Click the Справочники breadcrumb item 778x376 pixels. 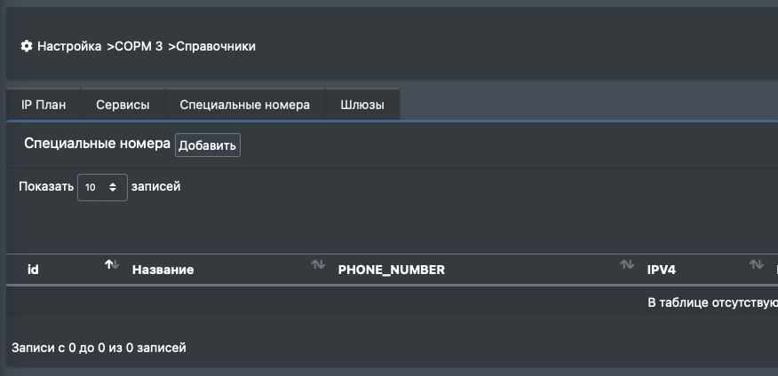pyautogui.click(x=216, y=46)
